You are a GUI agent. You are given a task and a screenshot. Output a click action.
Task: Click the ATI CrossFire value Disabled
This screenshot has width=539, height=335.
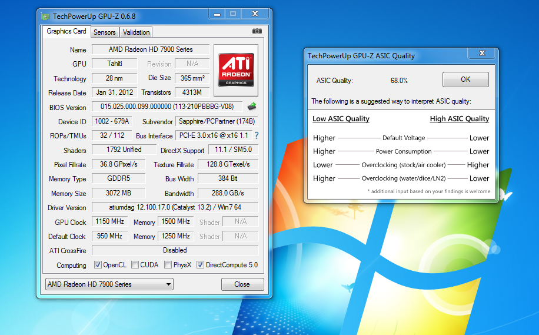[175, 250]
